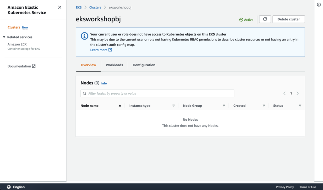Click the Clusters breadcrumb link
323x190 pixels.
point(95,8)
